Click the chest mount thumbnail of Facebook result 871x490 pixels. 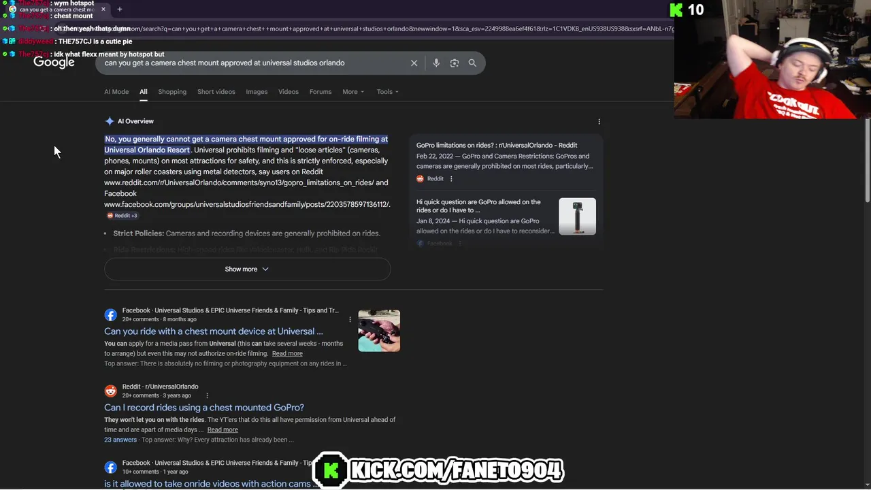click(x=379, y=331)
